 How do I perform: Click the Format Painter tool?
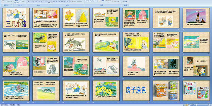pos(9,1)
